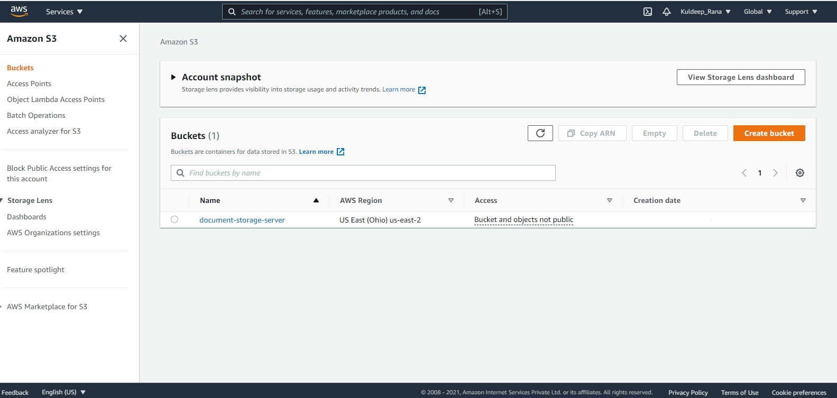Open Feature spotlight in the sidebar

(35, 270)
